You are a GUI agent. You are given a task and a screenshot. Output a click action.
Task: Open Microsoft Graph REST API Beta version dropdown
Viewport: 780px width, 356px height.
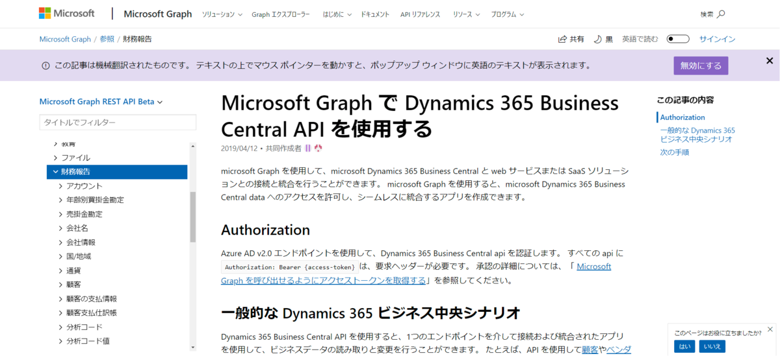[x=101, y=102]
